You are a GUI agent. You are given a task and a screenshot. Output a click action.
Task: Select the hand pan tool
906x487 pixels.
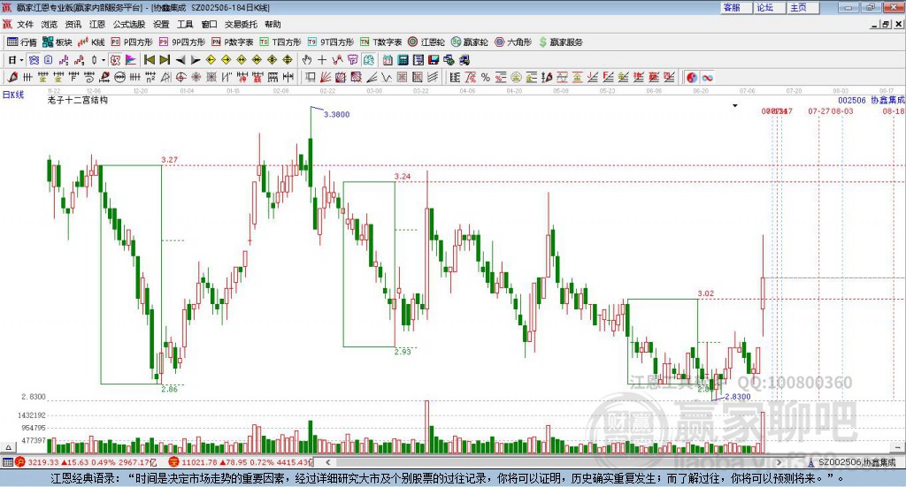tap(307, 60)
